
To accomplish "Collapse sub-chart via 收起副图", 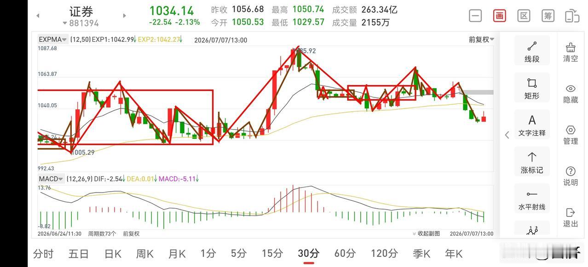I will point(426,233).
